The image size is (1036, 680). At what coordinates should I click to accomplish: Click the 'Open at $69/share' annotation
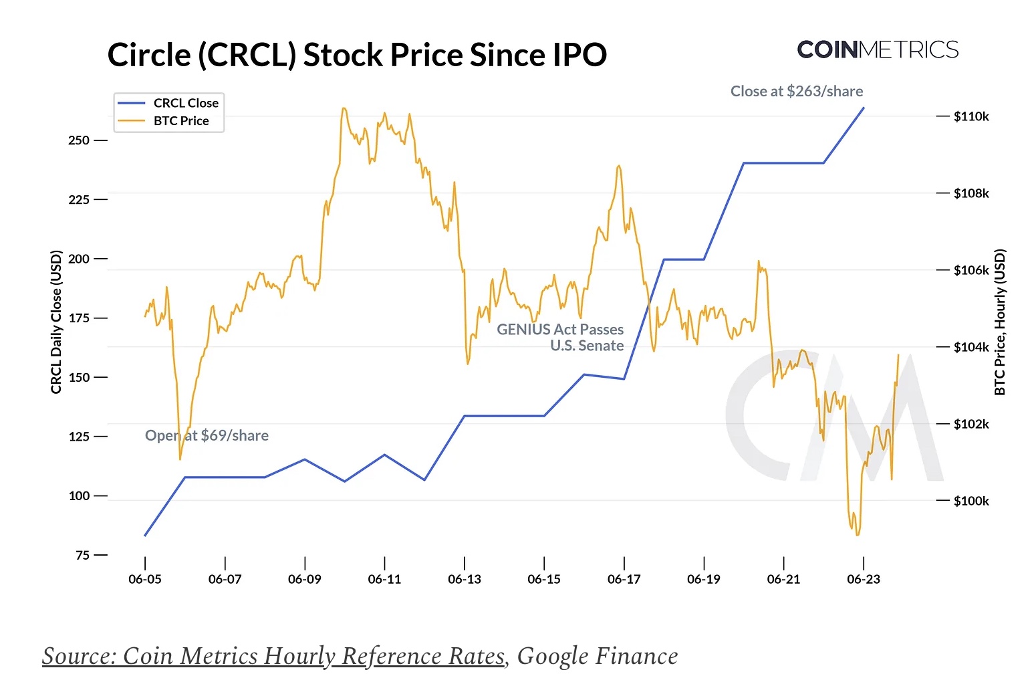(207, 436)
